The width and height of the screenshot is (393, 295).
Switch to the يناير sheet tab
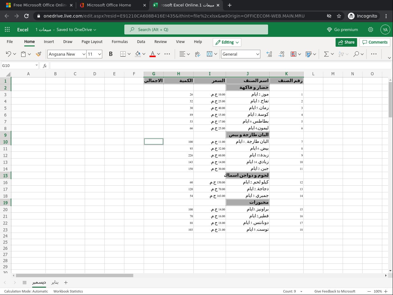55,282
